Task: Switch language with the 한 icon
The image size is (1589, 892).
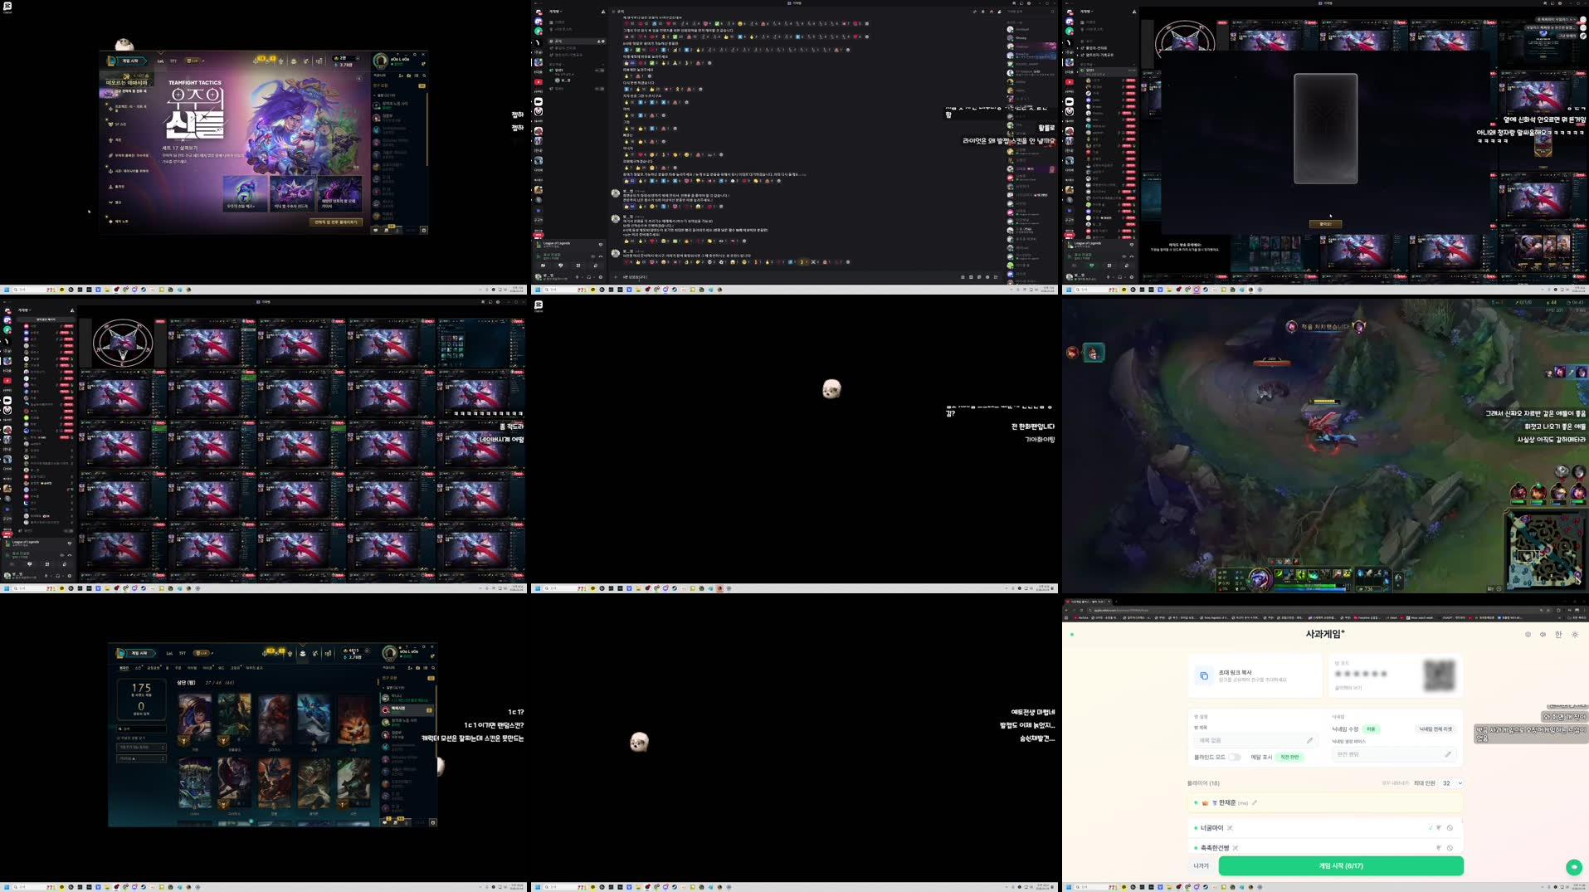Action: click(1558, 635)
